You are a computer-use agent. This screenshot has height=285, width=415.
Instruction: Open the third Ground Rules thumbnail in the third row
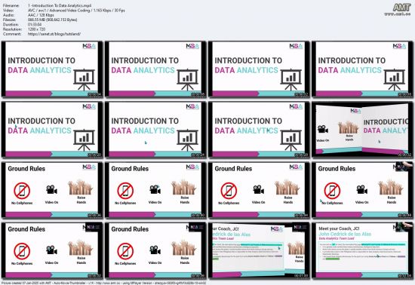coord(259,190)
